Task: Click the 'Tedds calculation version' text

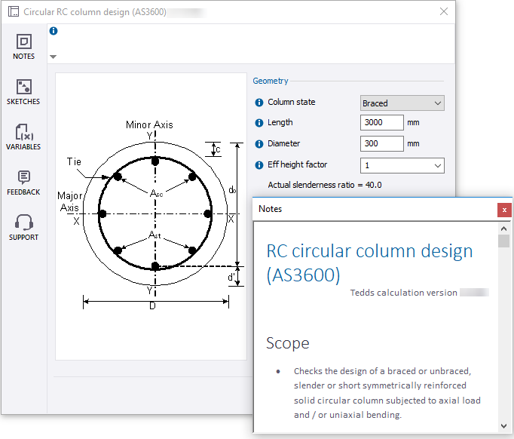Action: (x=403, y=293)
